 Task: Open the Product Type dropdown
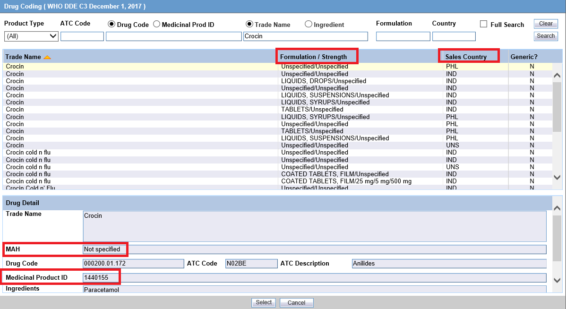click(31, 36)
